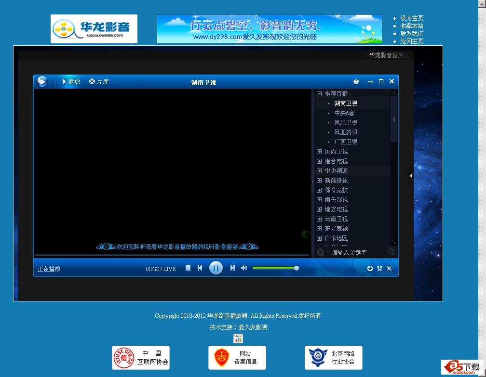Skip to next channel with the next icon
486x377 pixels.
[x=232, y=268]
